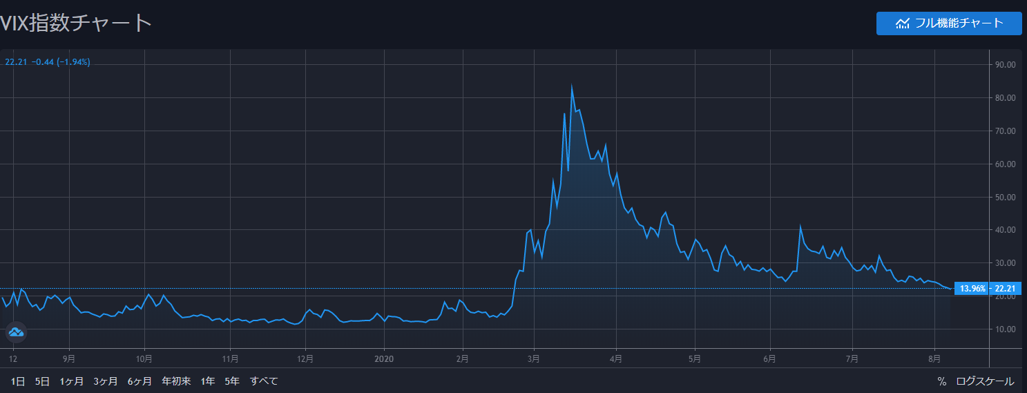Click the 13.96% change label
Screen dimensions: 1027x393
point(972,289)
